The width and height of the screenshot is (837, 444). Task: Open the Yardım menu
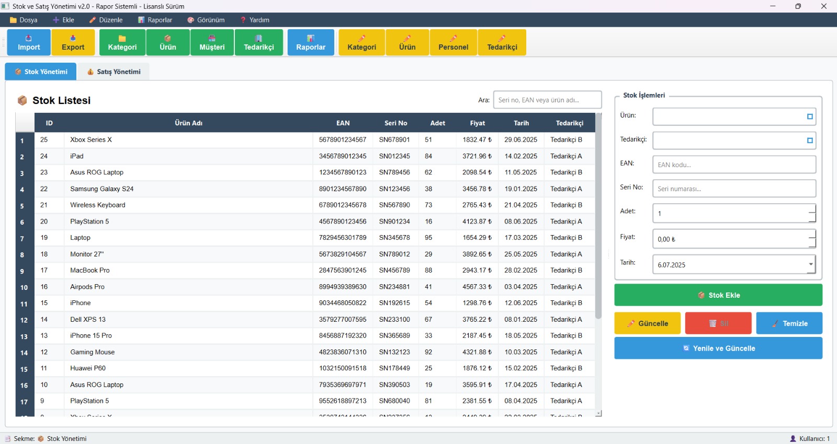coord(254,20)
